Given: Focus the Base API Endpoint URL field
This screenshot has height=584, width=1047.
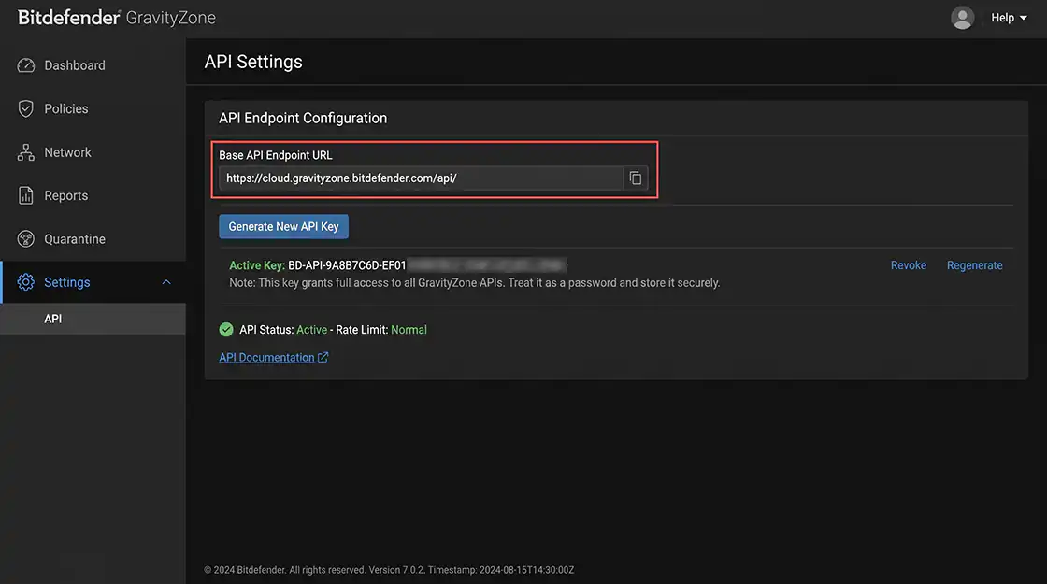Looking at the screenshot, I should click(421, 178).
